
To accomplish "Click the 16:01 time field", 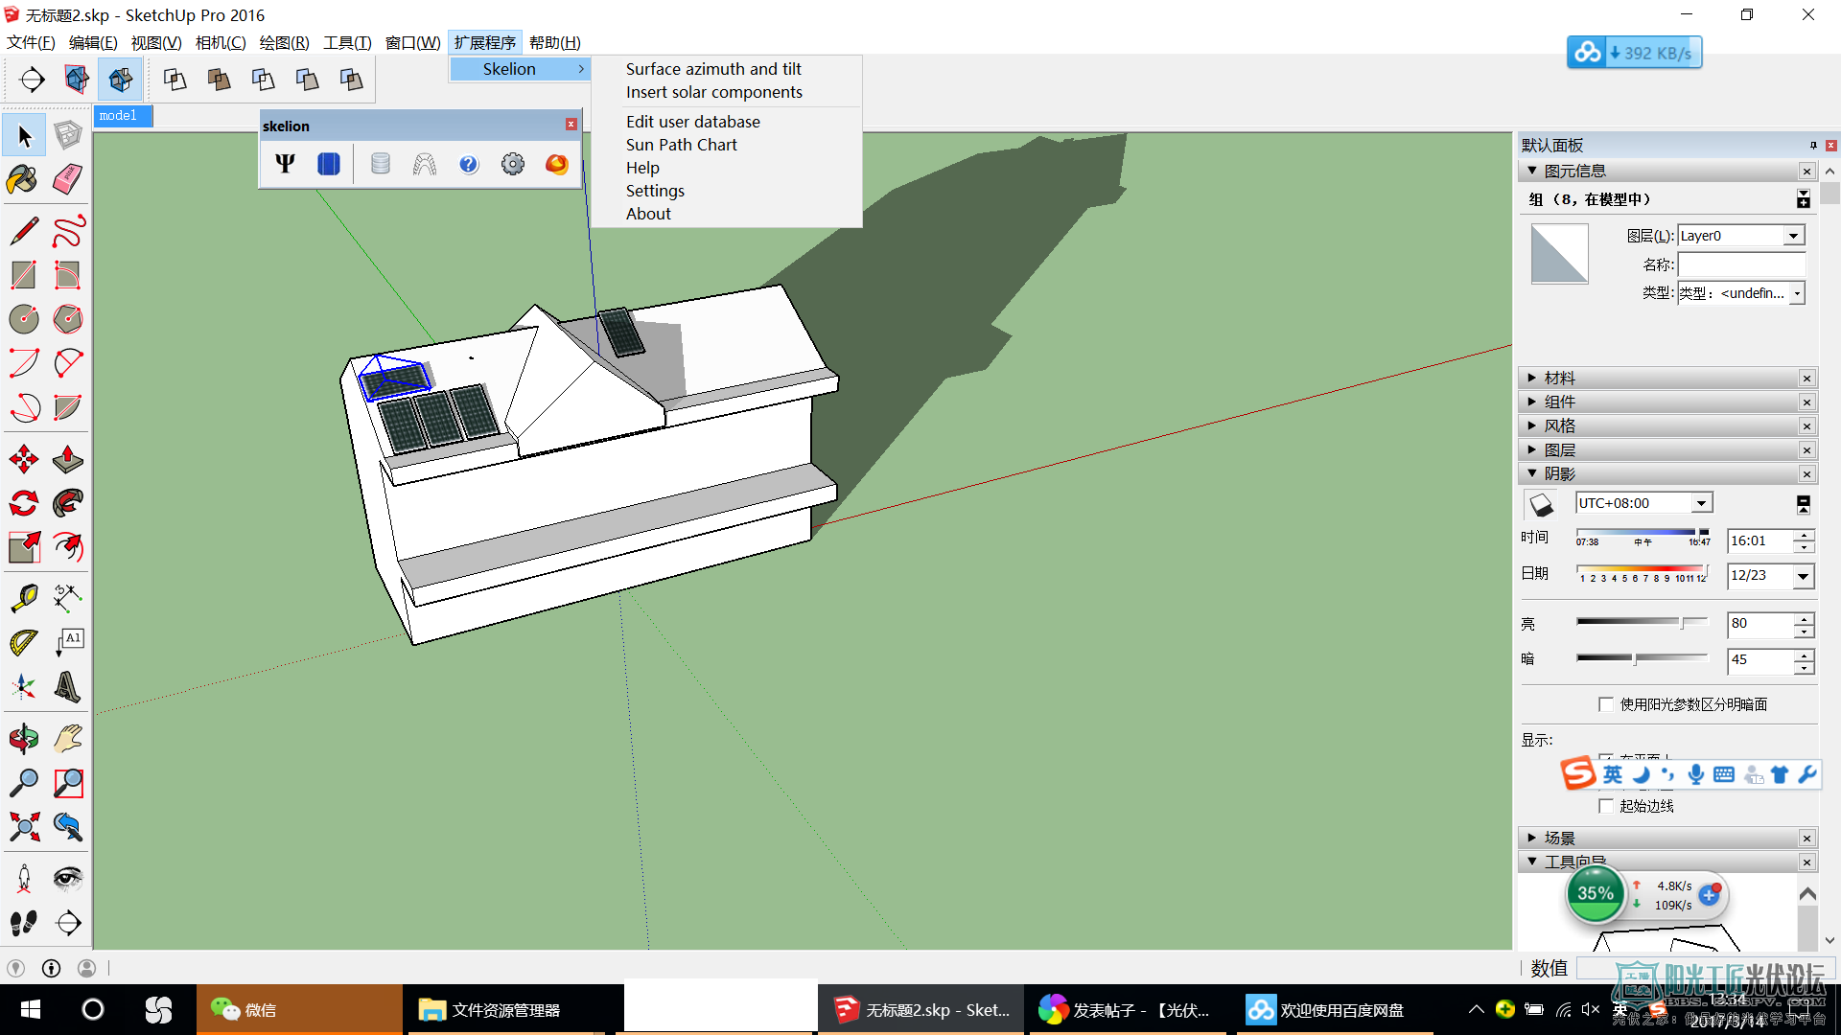I will tap(1760, 540).
